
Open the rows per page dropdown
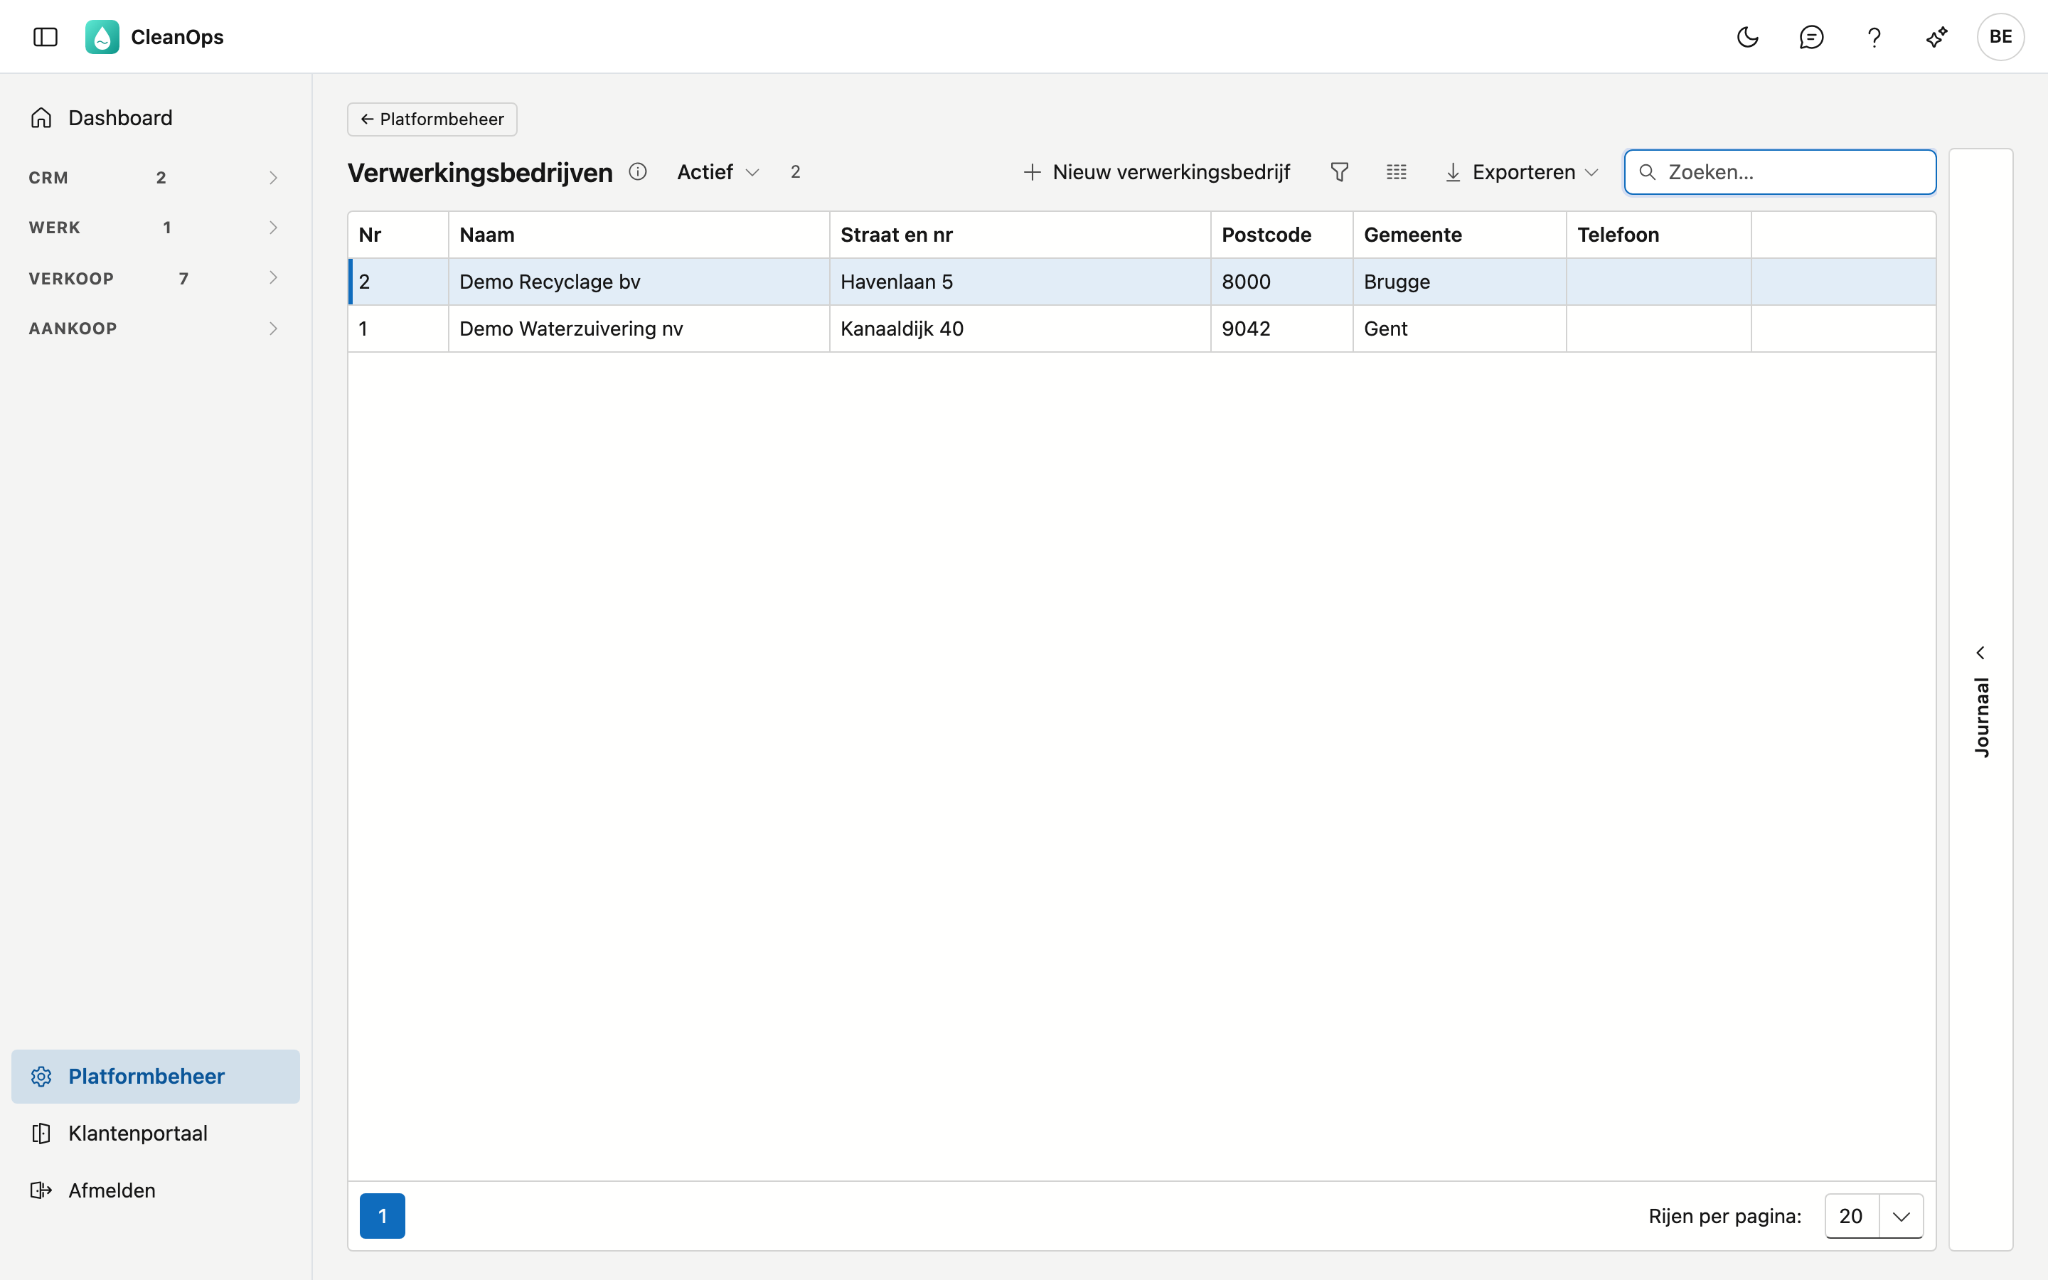click(1874, 1216)
